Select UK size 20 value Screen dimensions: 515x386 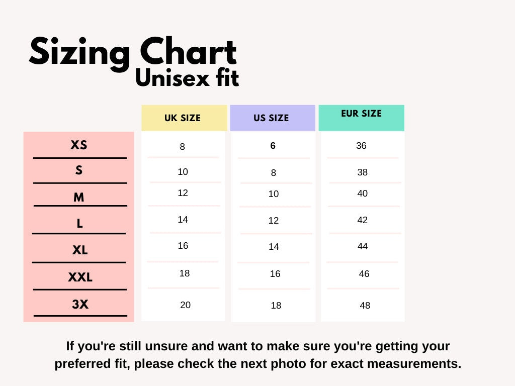click(186, 305)
